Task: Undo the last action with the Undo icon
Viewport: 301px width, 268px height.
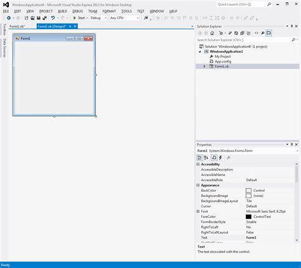Action: (x=53, y=18)
